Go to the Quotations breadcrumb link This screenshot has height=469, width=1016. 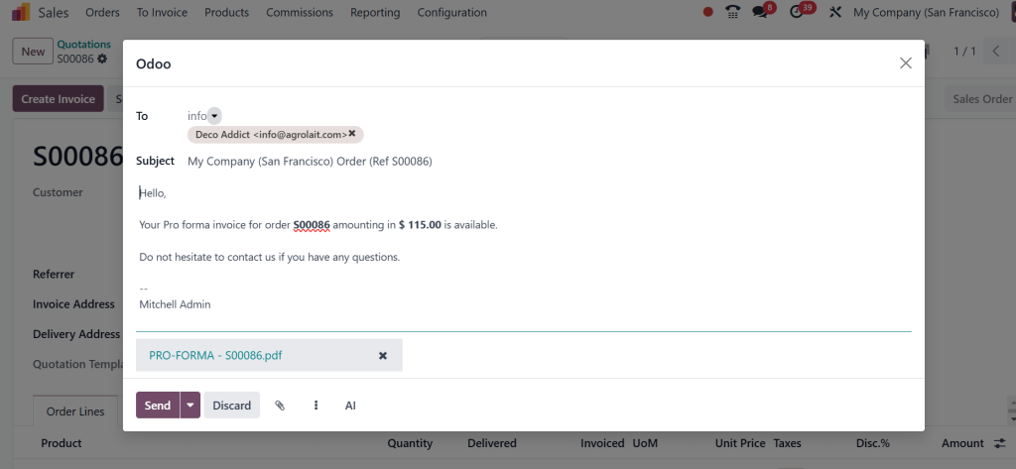tap(84, 45)
